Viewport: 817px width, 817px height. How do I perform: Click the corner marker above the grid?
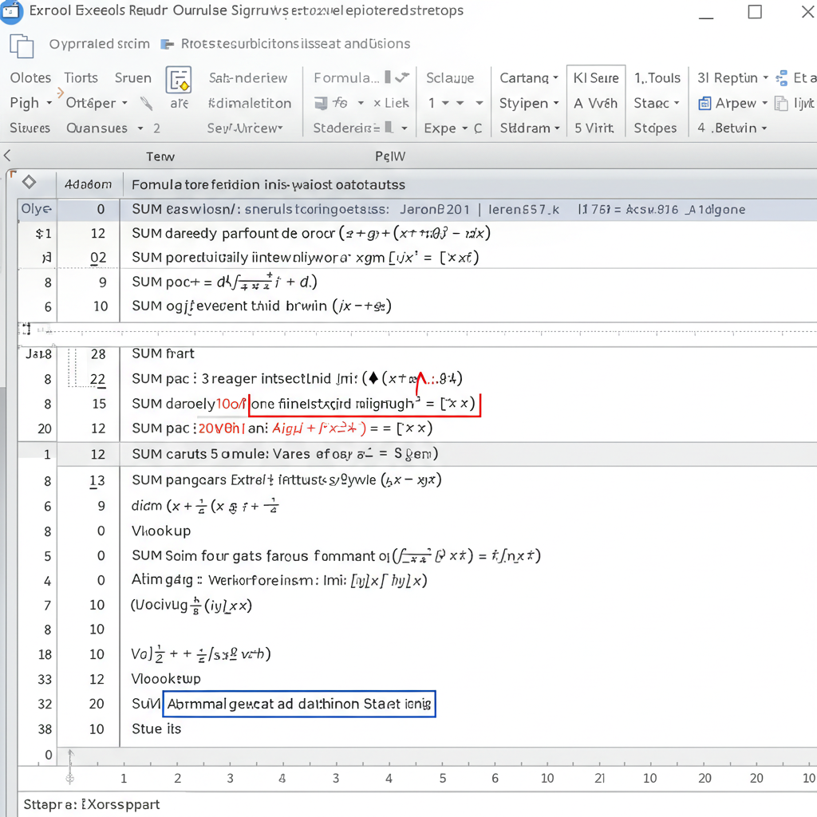(13, 175)
